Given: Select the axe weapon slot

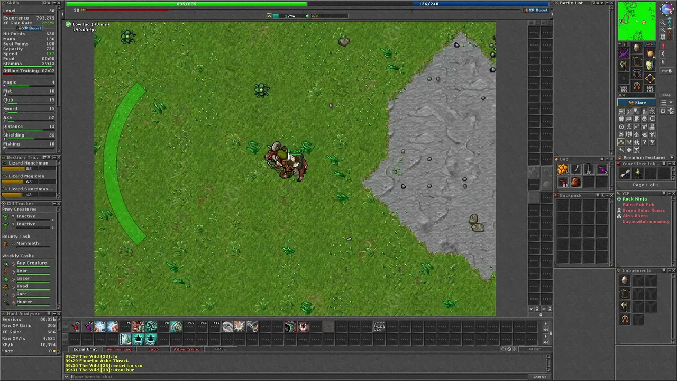Looking at the screenshot, I should (624, 66).
